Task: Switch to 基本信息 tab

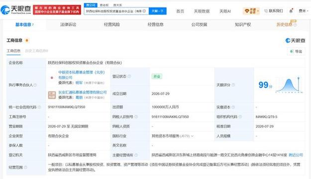Action: pyautogui.click(x=24, y=24)
